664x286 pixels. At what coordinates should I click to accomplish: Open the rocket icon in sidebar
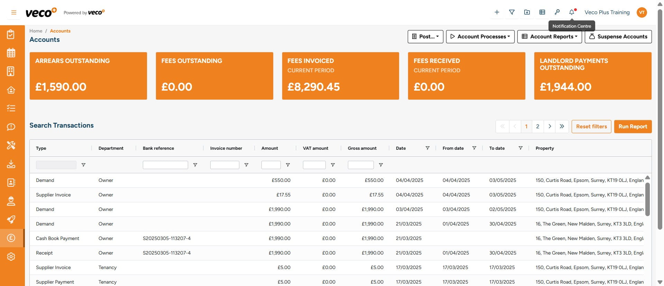pos(11,220)
